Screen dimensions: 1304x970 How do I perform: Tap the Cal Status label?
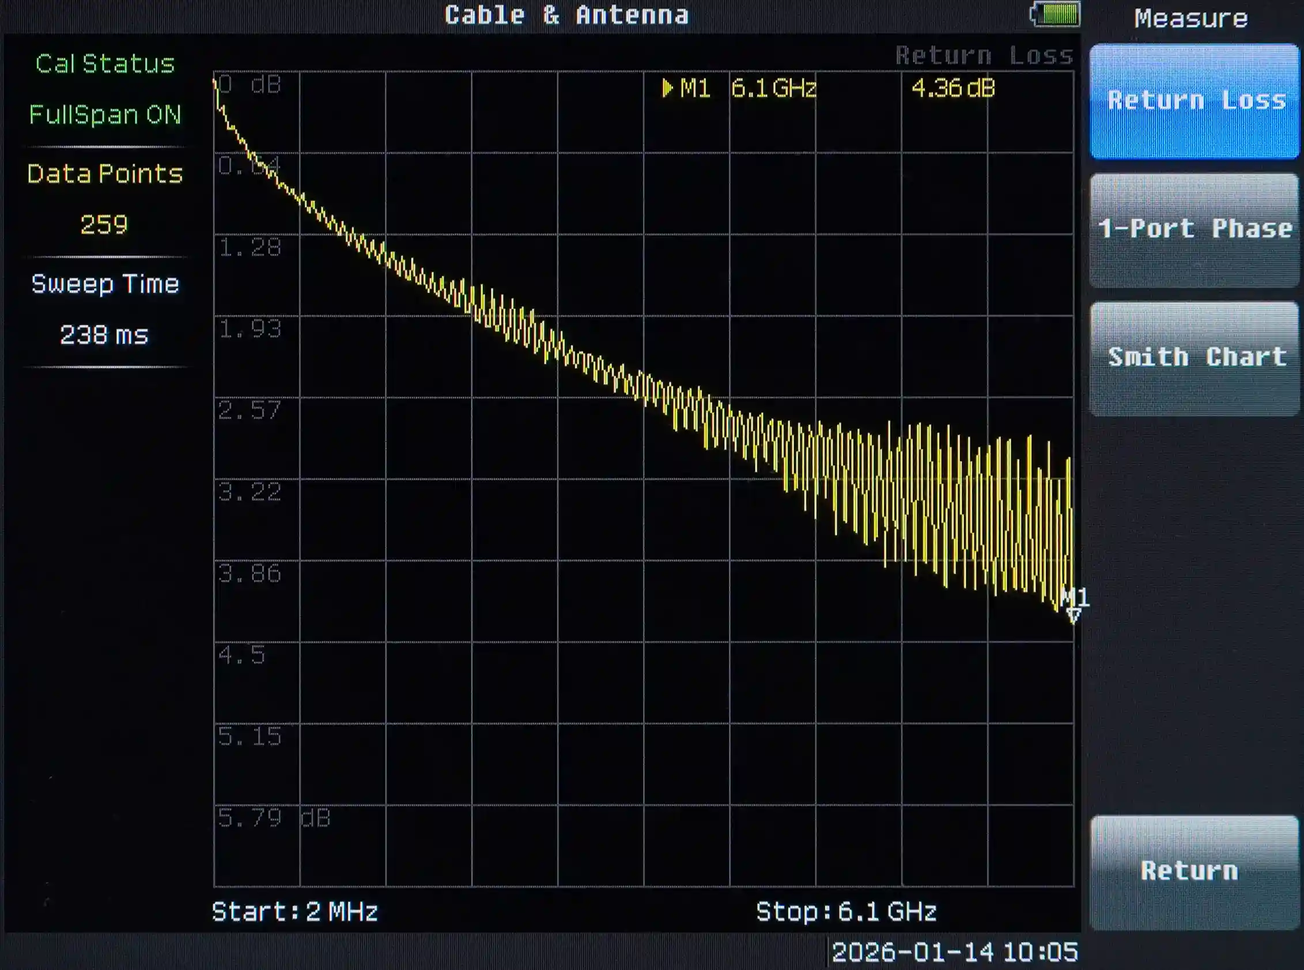(105, 63)
